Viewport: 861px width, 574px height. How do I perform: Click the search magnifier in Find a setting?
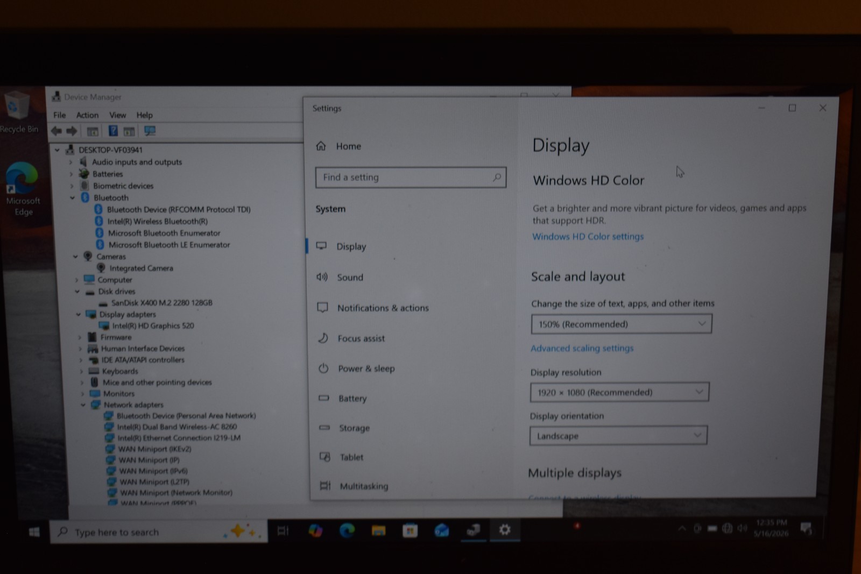(497, 177)
